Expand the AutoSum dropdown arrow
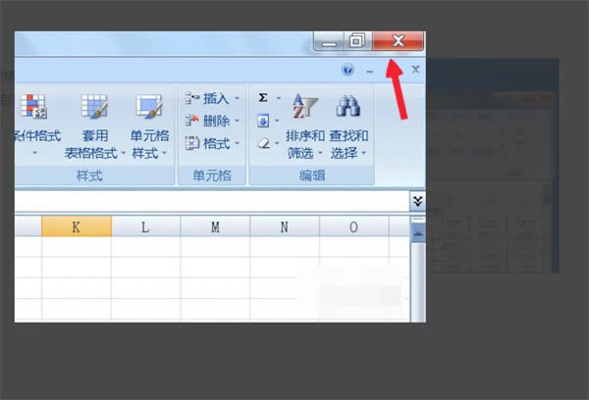This screenshot has width=589, height=400. click(279, 98)
